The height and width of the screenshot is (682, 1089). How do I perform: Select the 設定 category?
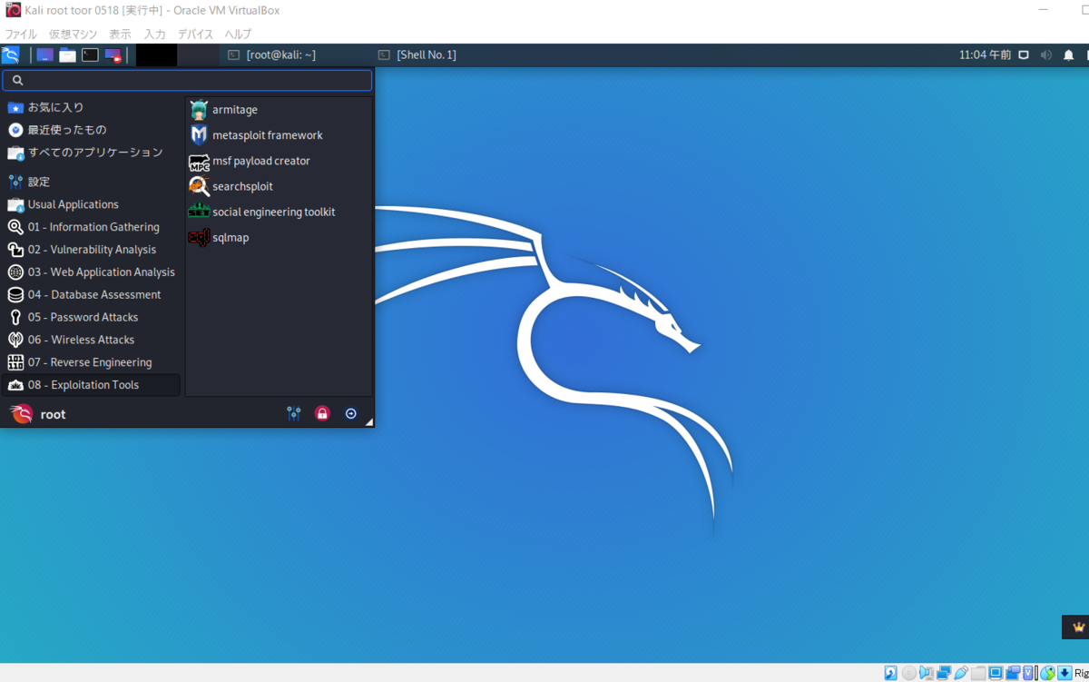coord(92,182)
